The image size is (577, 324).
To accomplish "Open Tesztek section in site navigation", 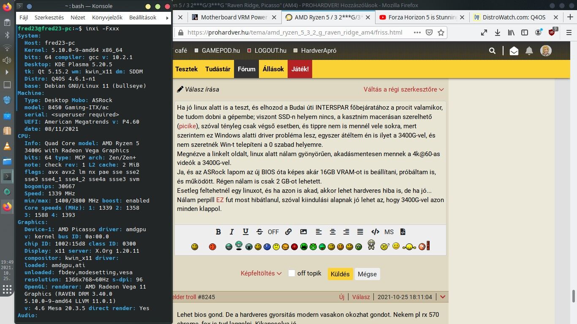I will [x=186, y=69].
